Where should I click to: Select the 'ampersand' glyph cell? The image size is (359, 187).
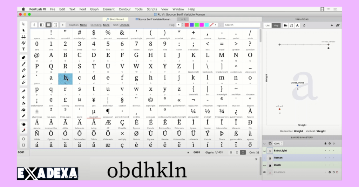point(122,35)
